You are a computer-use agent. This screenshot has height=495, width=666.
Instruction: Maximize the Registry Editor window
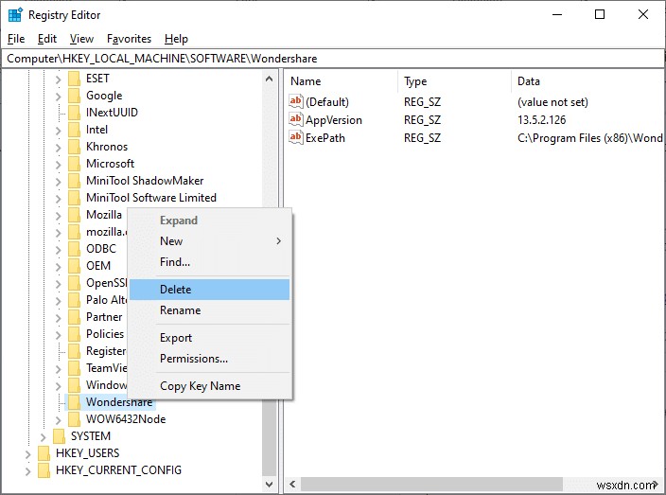(600, 14)
